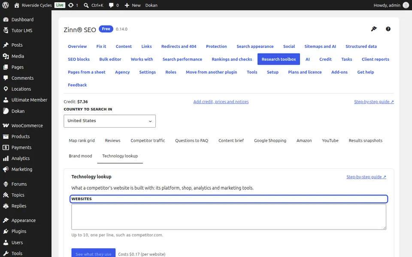Select the Research toolbox tab
The width and height of the screenshot is (412, 257).
point(279,59)
